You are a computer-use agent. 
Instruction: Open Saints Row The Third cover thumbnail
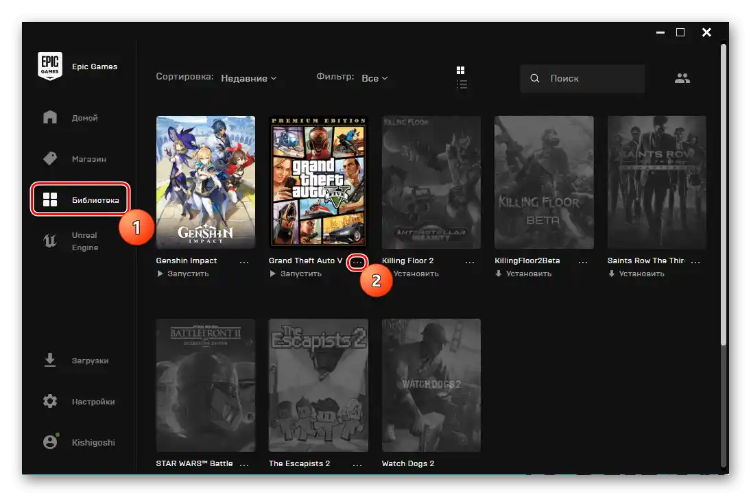pyautogui.click(x=656, y=182)
